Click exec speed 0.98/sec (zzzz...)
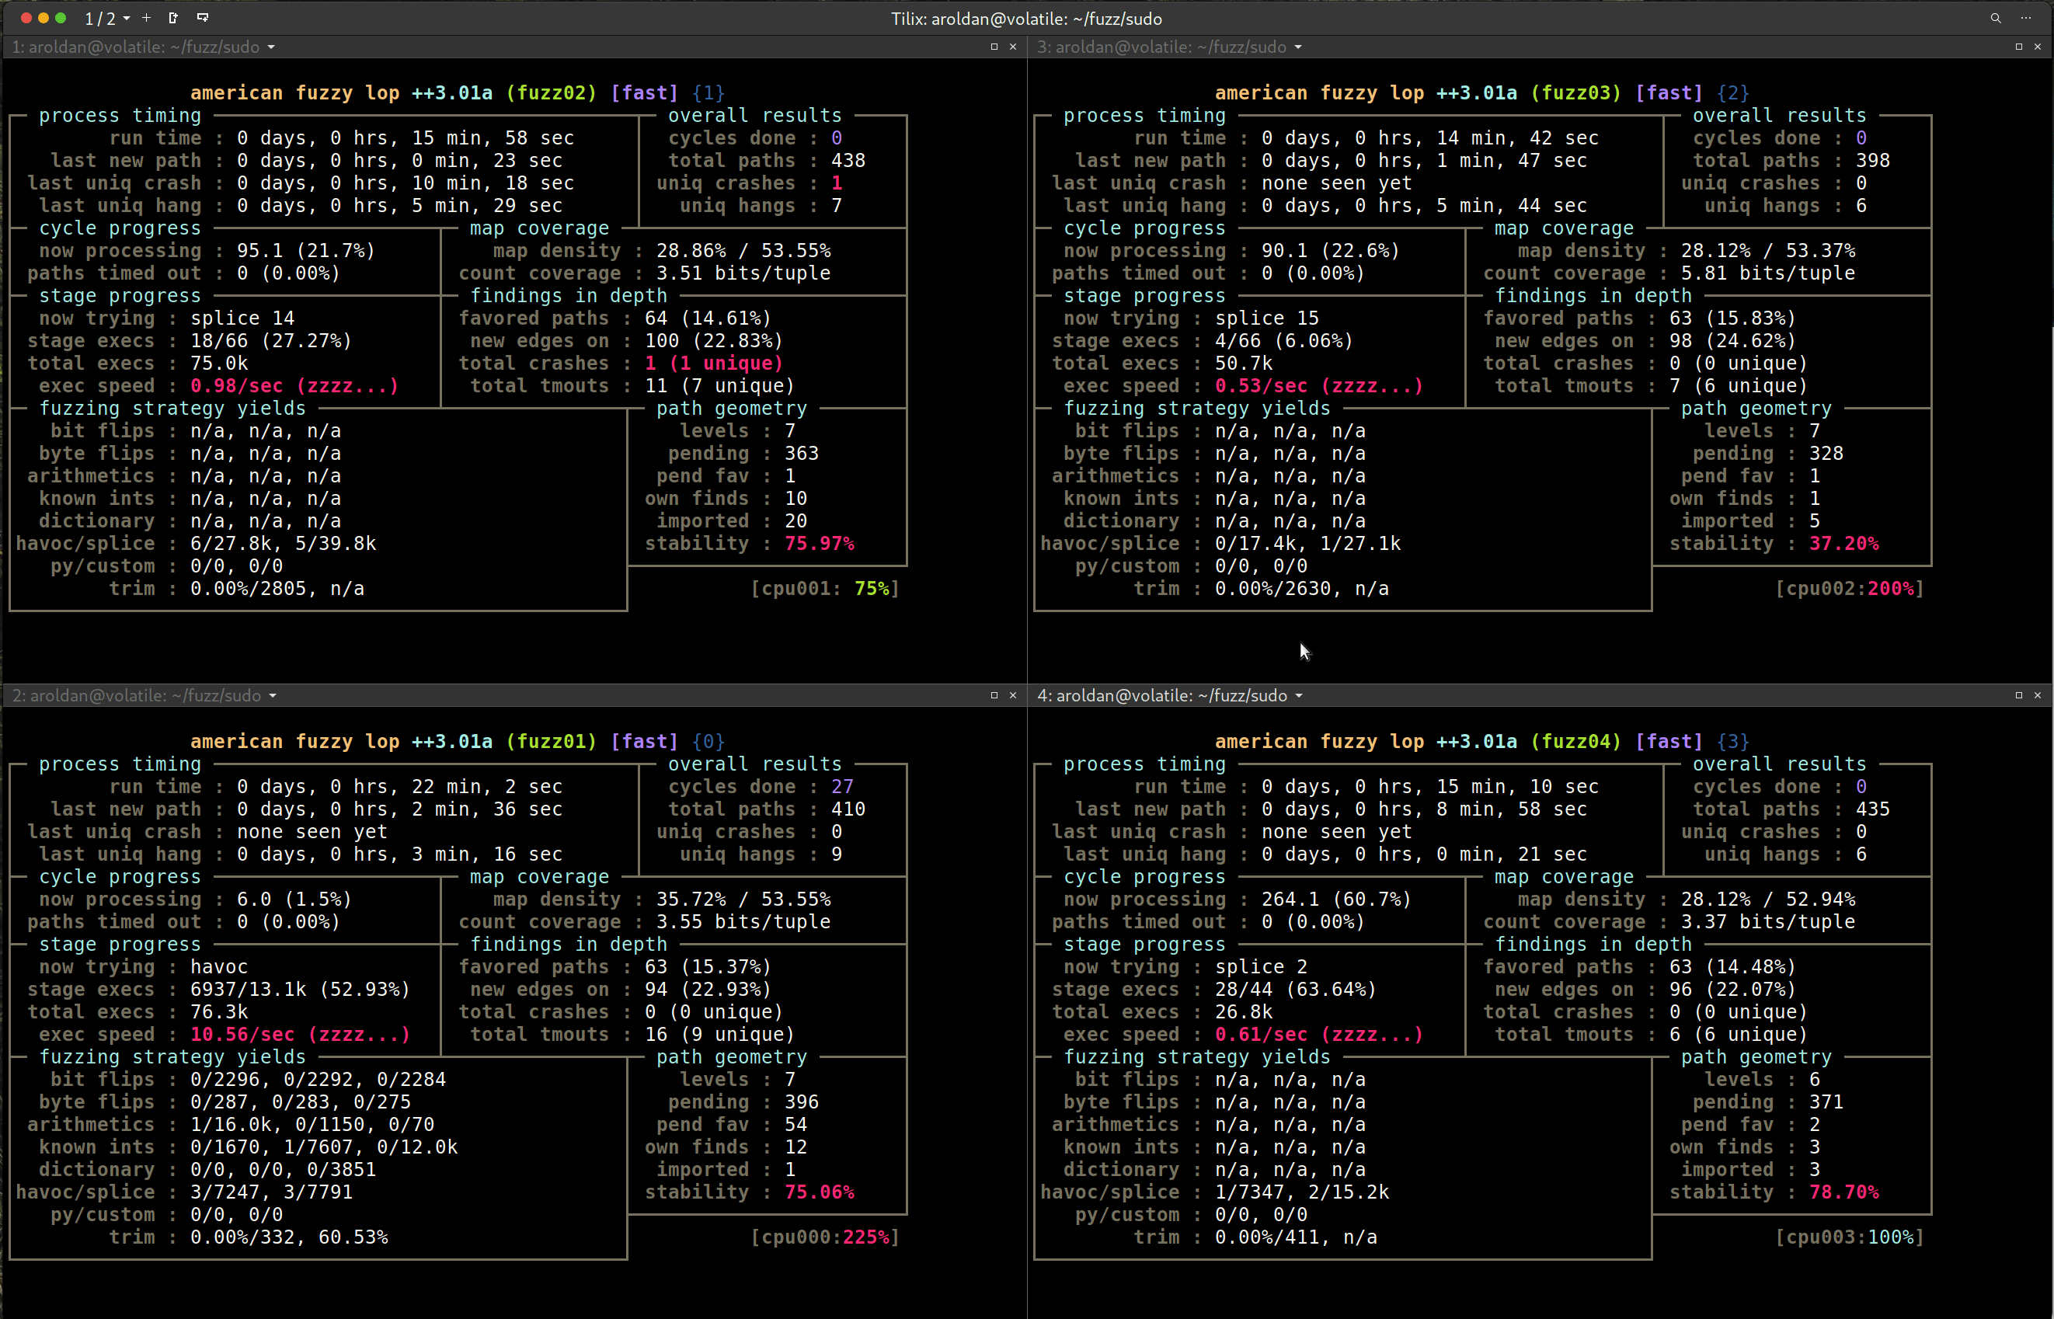This screenshot has height=1319, width=2054. pos(294,386)
